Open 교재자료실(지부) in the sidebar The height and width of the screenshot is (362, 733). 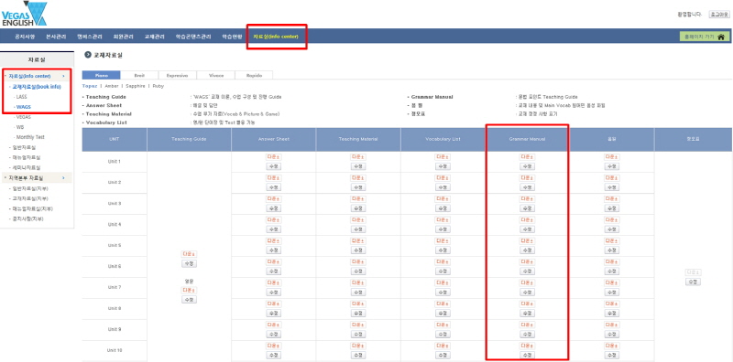click(x=30, y=198)
